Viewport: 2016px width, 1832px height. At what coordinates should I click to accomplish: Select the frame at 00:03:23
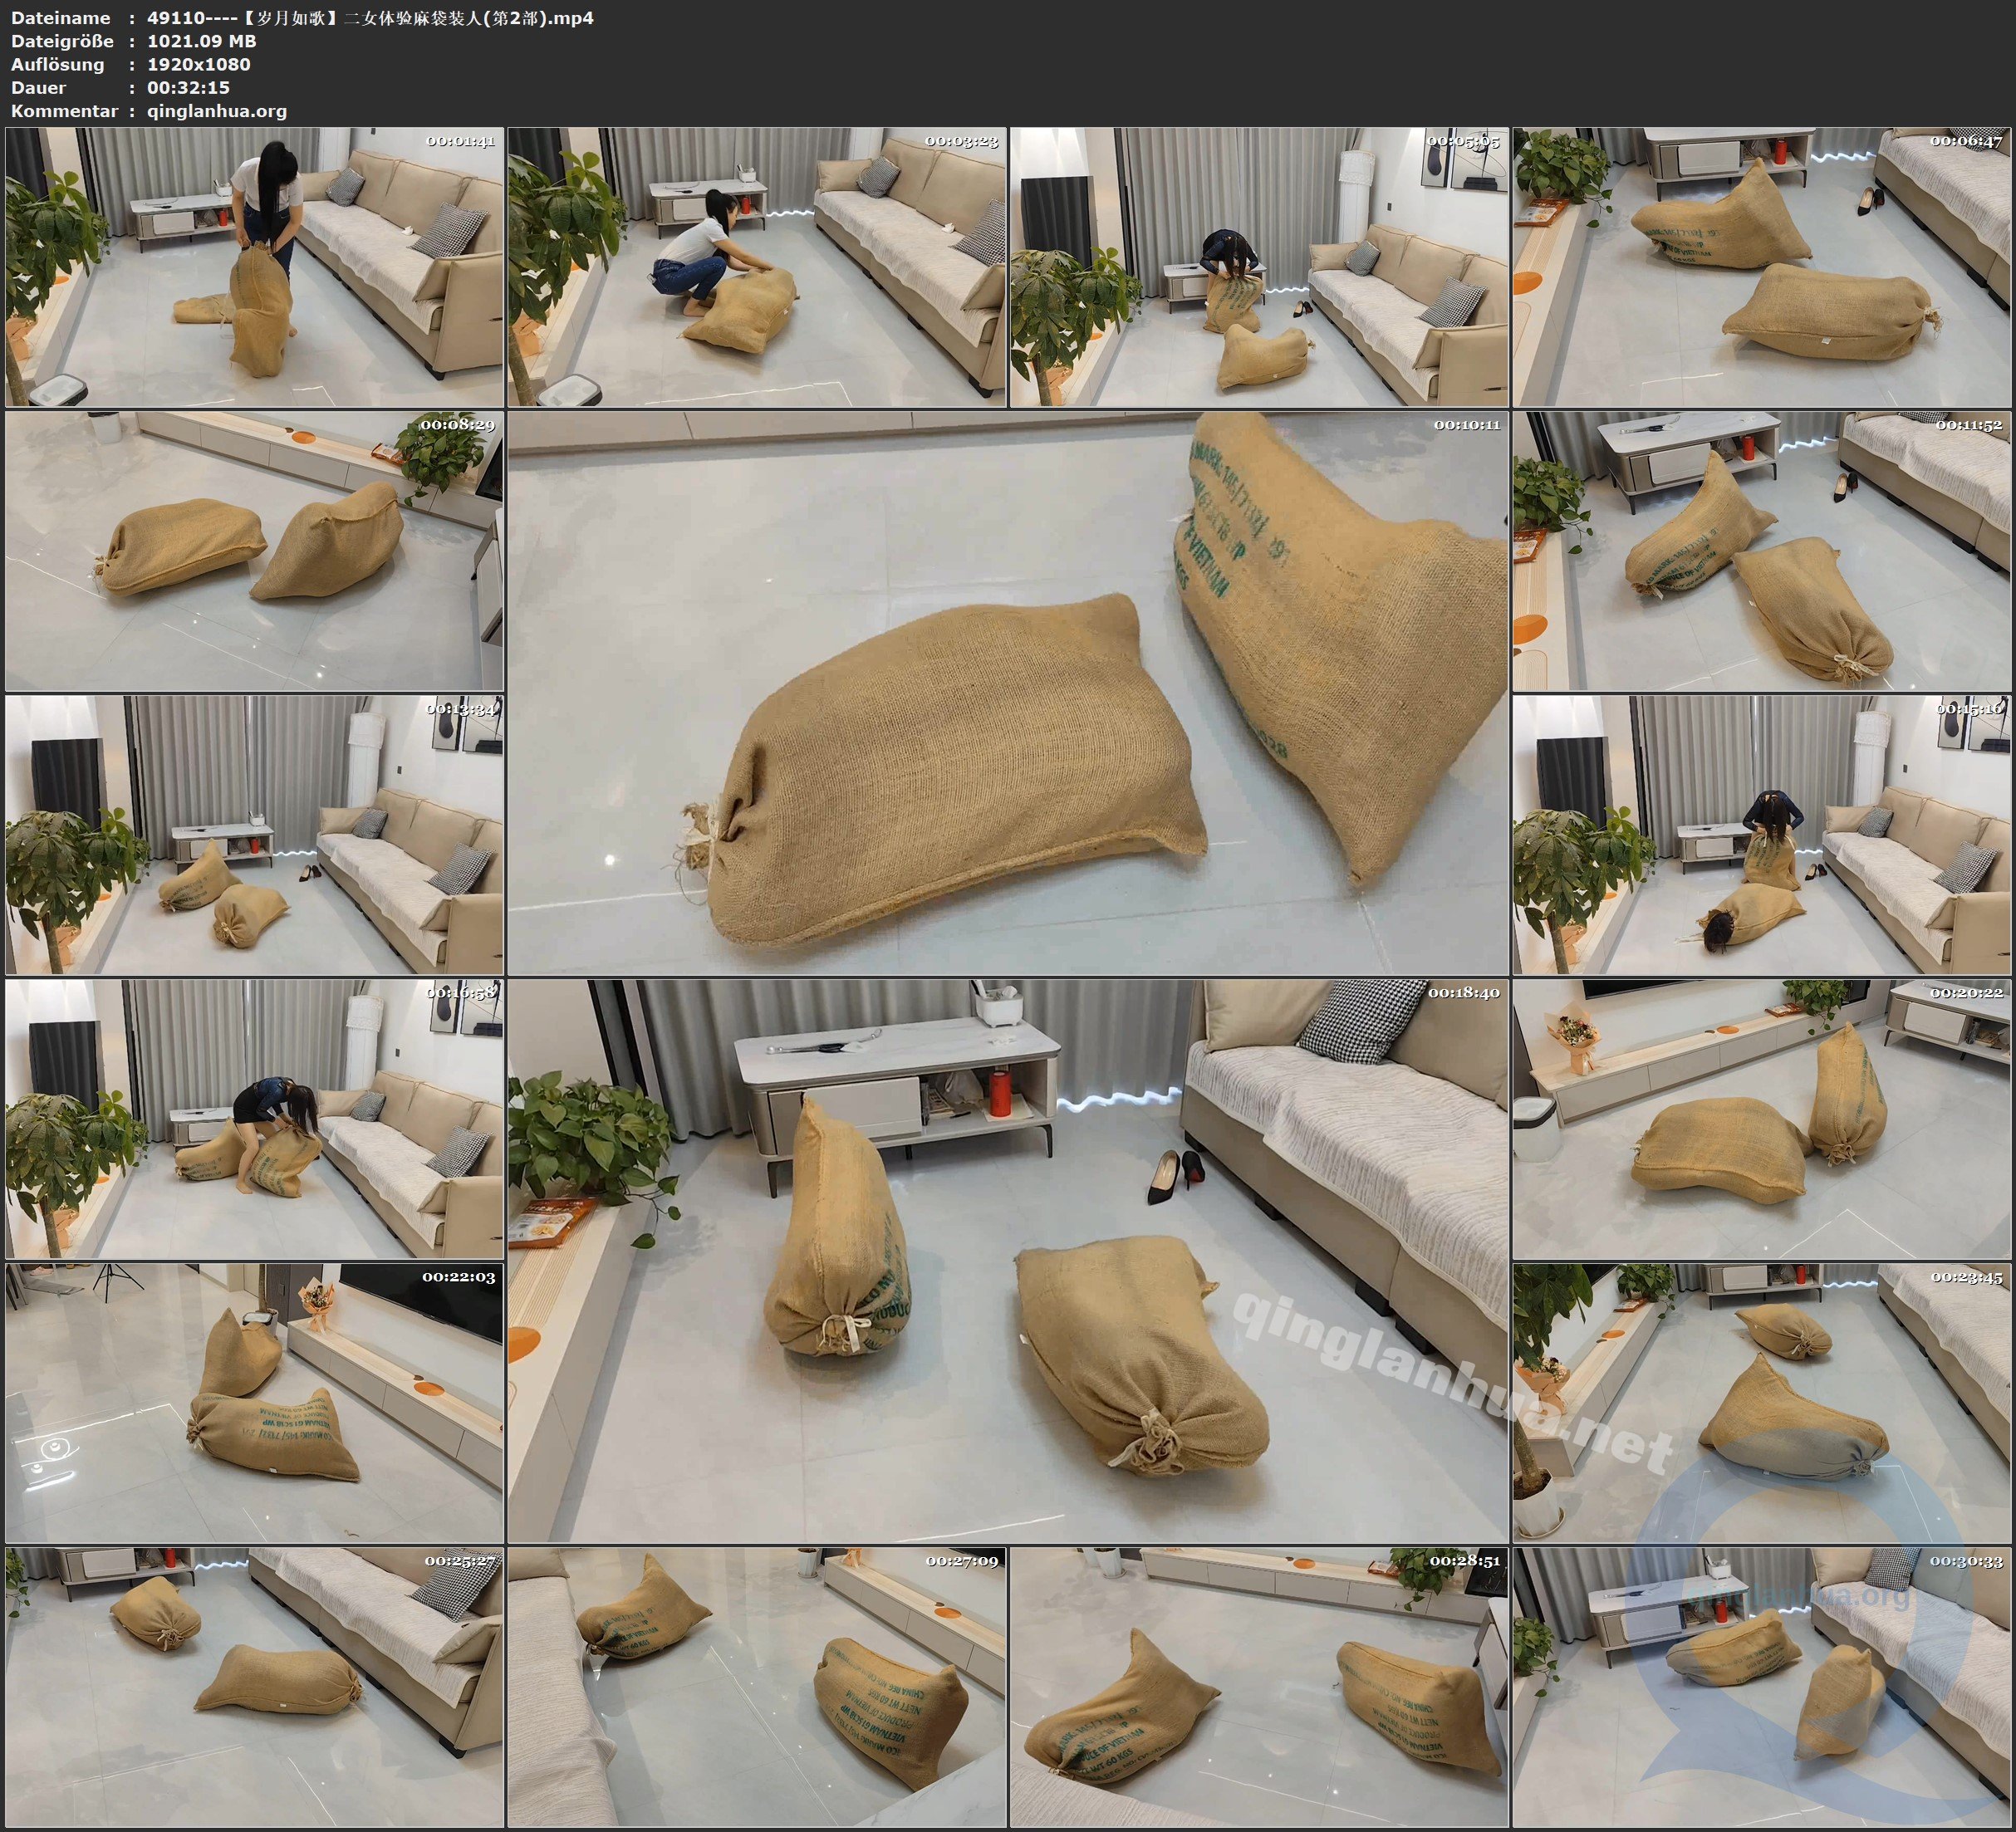click(x=756, y=266)
